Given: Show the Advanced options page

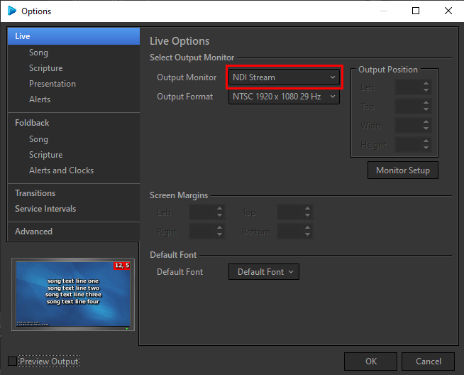Looking at the screenshot, I should pos(33,232).
